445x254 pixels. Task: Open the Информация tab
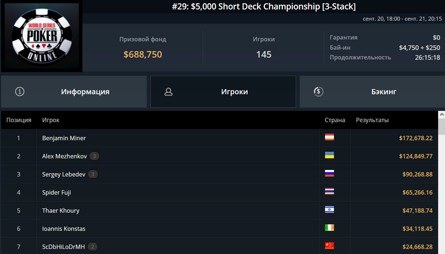[74, 92]
